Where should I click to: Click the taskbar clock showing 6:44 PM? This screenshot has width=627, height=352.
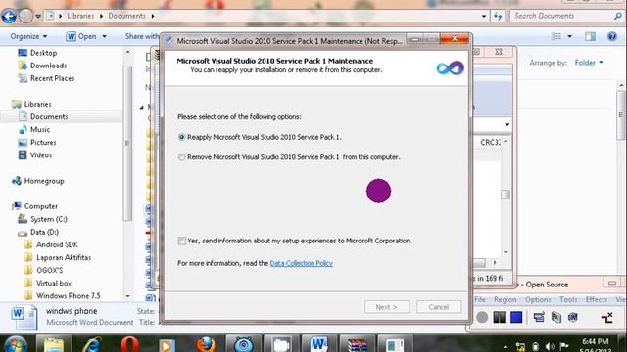[x=595, y=345]
